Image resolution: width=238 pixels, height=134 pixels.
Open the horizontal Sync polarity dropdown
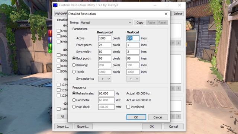click(104, 79)
